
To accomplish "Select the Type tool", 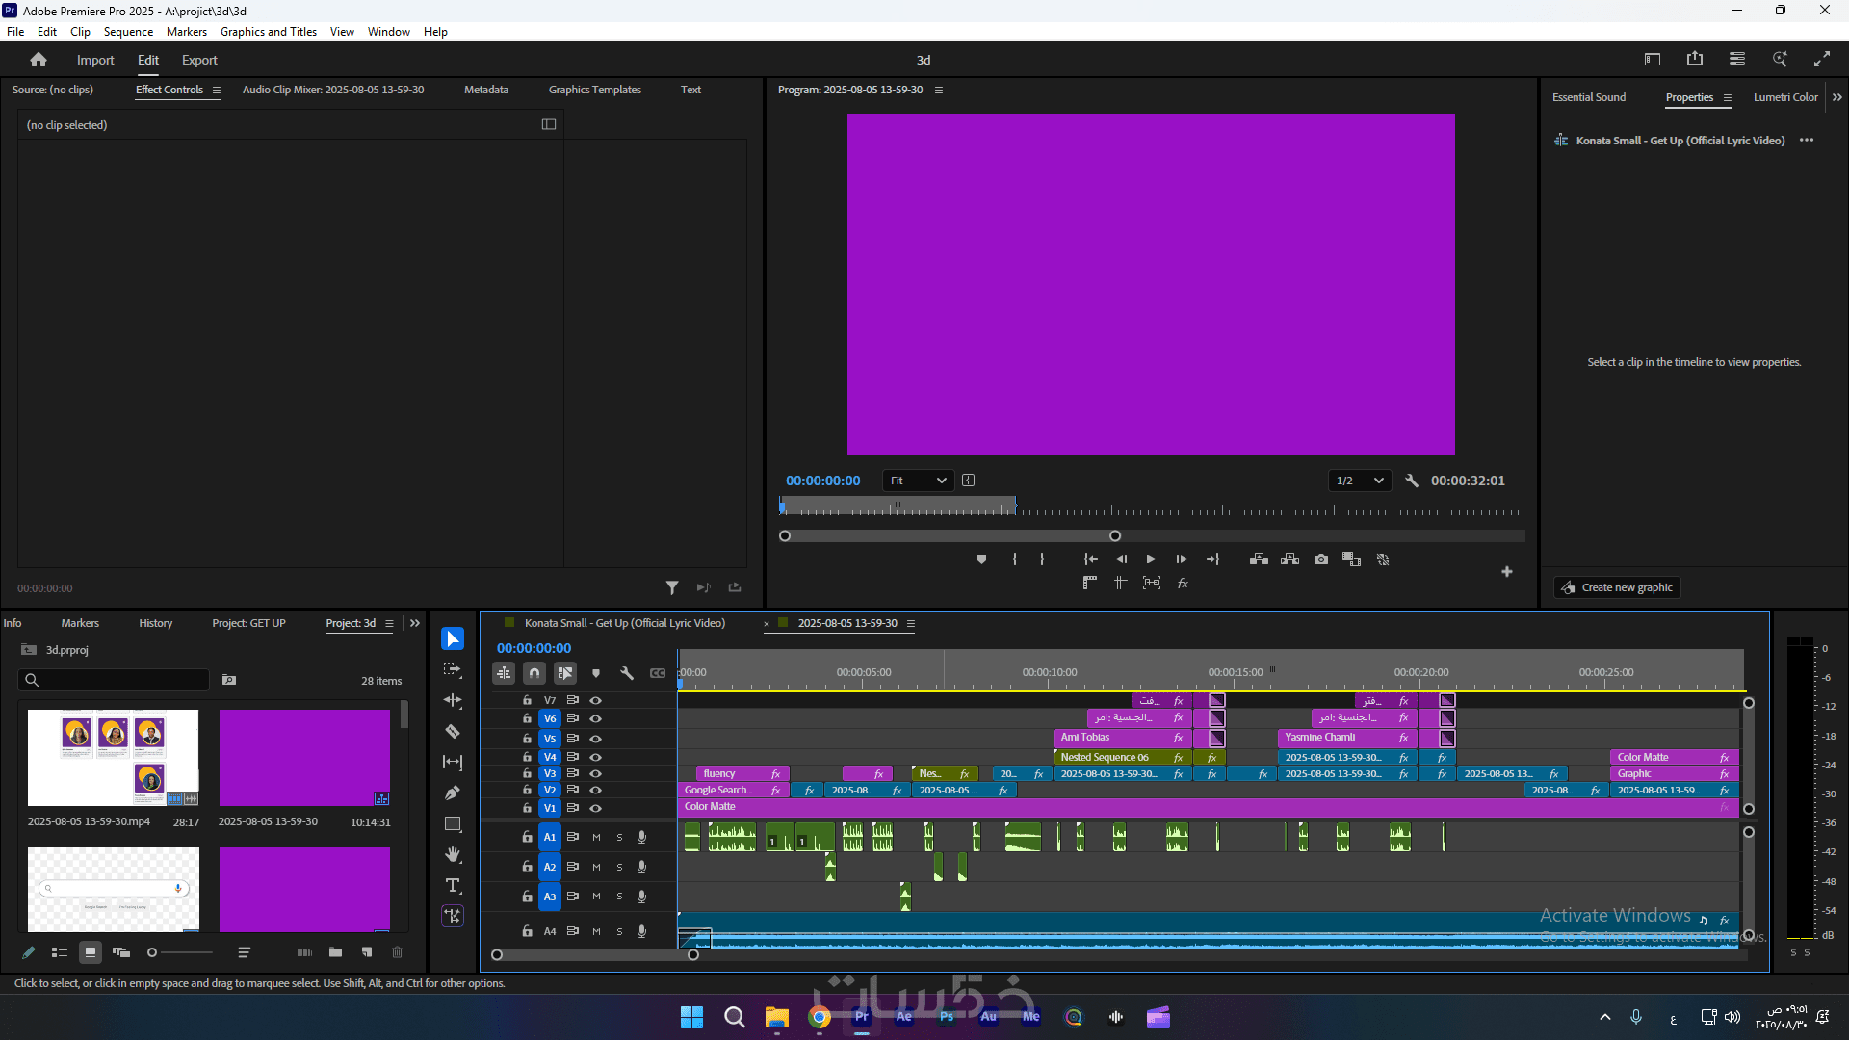I will [x=453, y=885].
